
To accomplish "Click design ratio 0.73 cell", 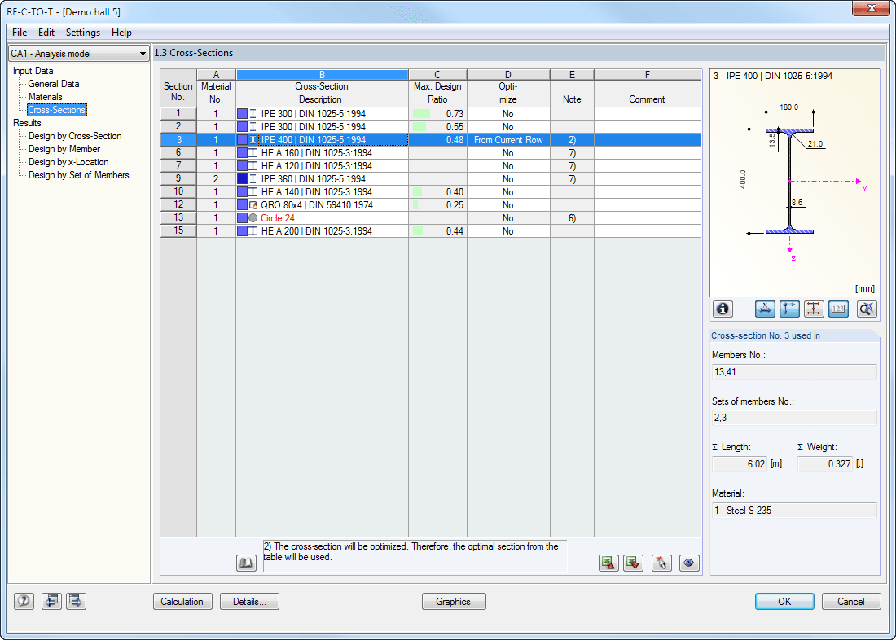I will pos(437,114).
